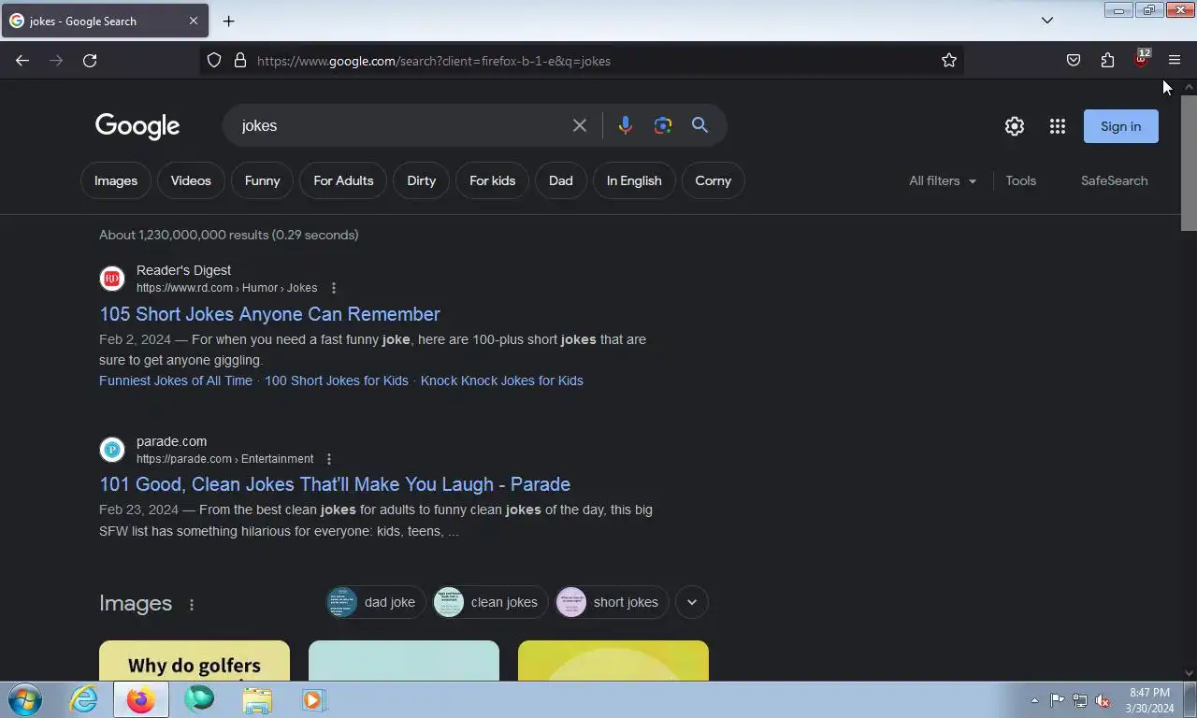Open media player icon in taskbar
1197x718 pixels.
pyautogui.click(x=313, y=699)
